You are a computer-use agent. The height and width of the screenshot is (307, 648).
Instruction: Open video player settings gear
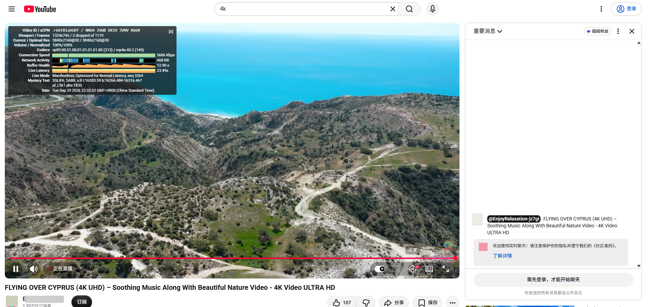click(x=413, y=269)
